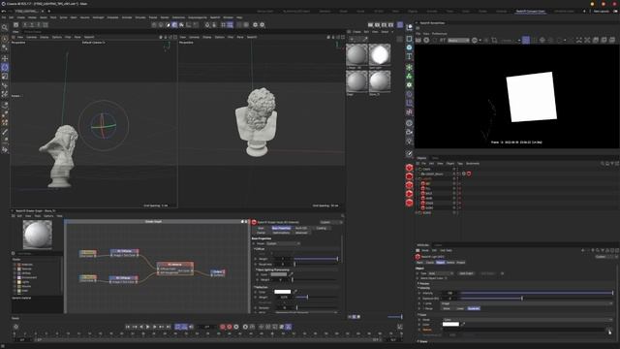Click the highlighted blue icon in RenderView toolbar
Screen dimensions: 620x349
pos(525,40)
